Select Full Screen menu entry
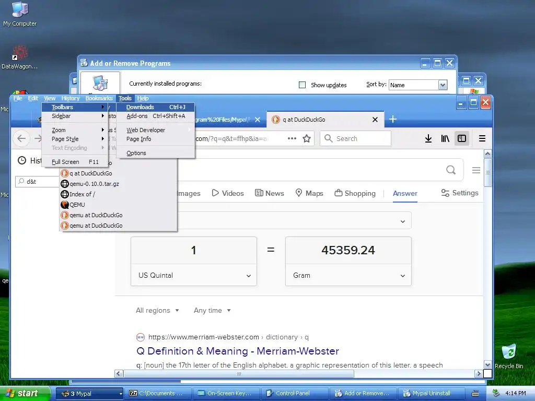Image resolution: width=535 pixels, height=401 pixels. click(75, 162)
